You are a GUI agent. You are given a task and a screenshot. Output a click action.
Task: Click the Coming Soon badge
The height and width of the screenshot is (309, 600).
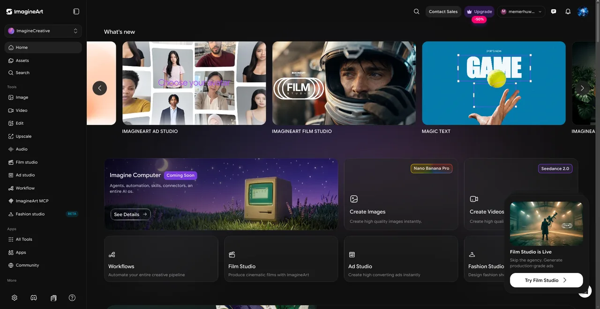[180, 175]
